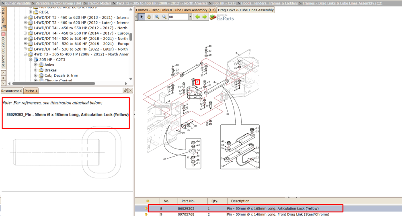The width and height of the screenshot is (402, 216).
Task: Click the tree horizontal scrollbar thumb
Action: point(53,84)
